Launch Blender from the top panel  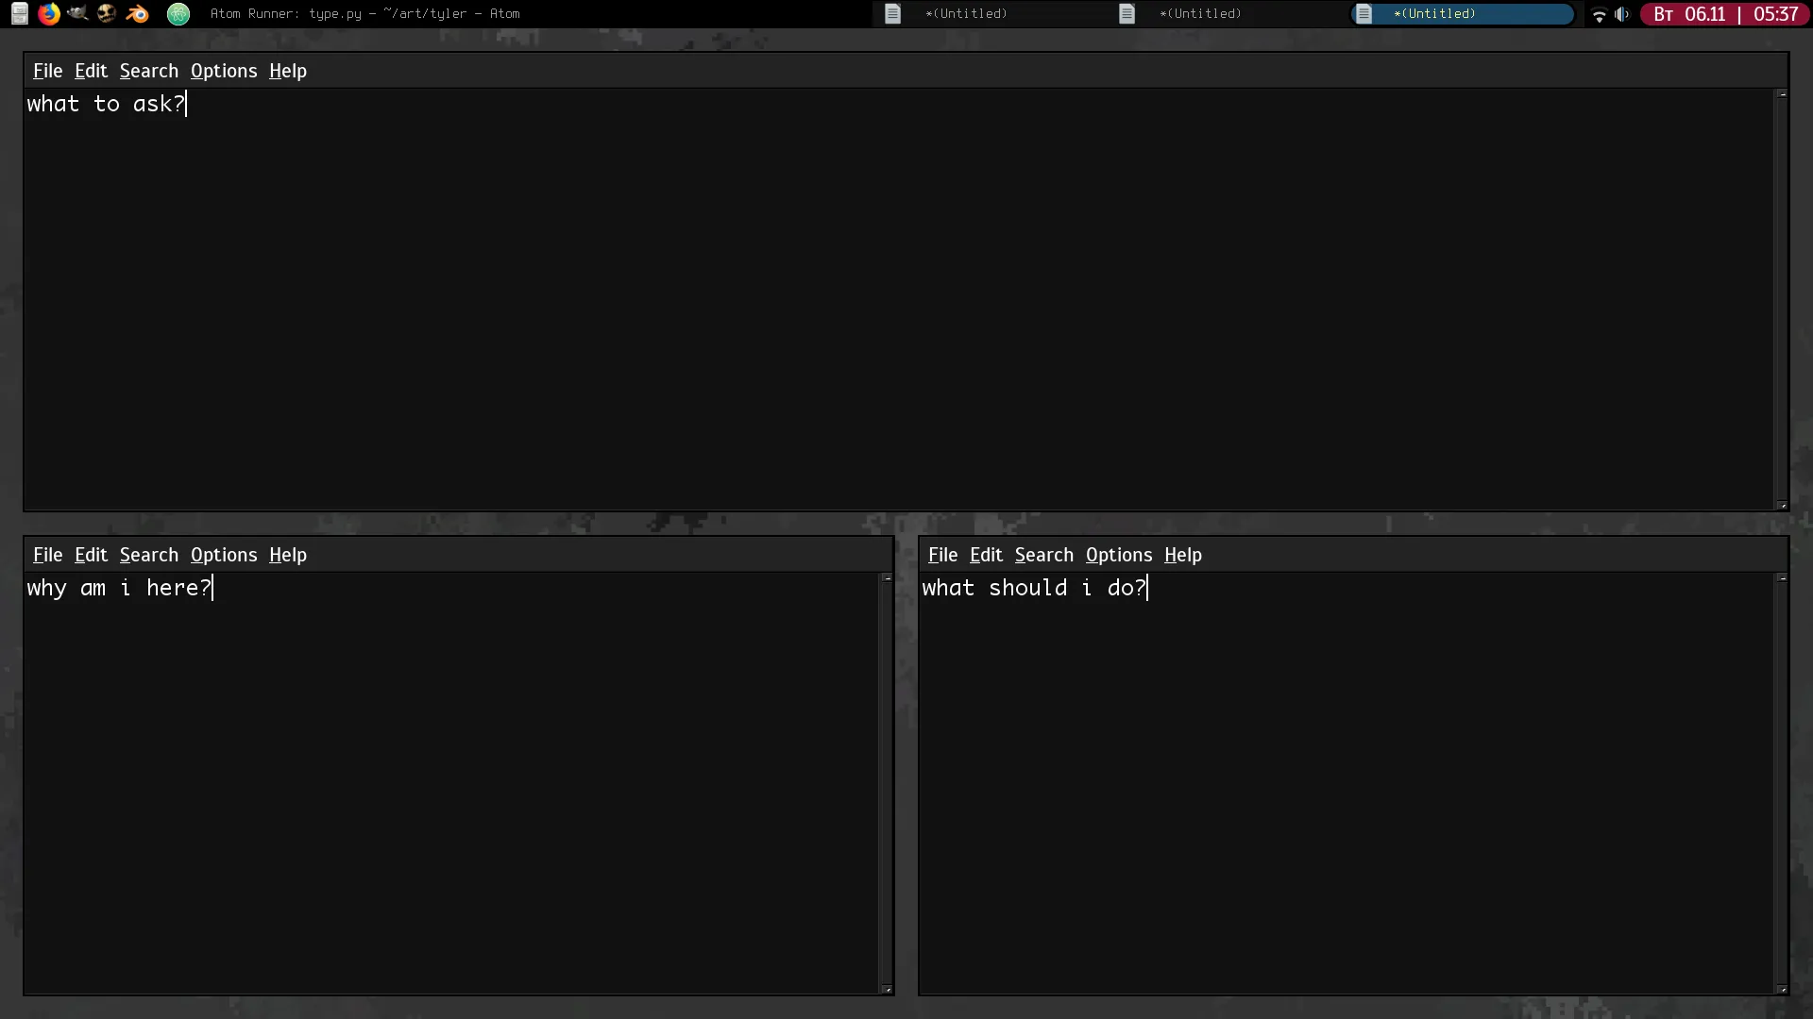[x=138, y=14]
